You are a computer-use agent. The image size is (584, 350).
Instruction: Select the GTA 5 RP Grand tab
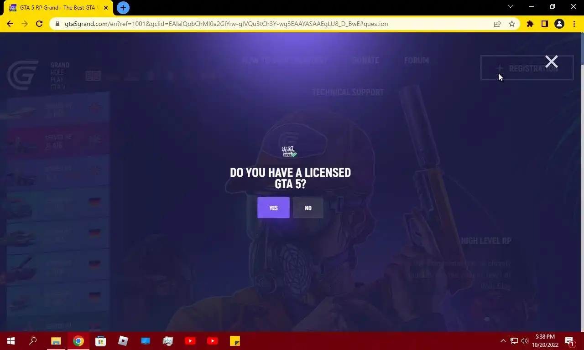pyautogui.click(x=58, y=8)
